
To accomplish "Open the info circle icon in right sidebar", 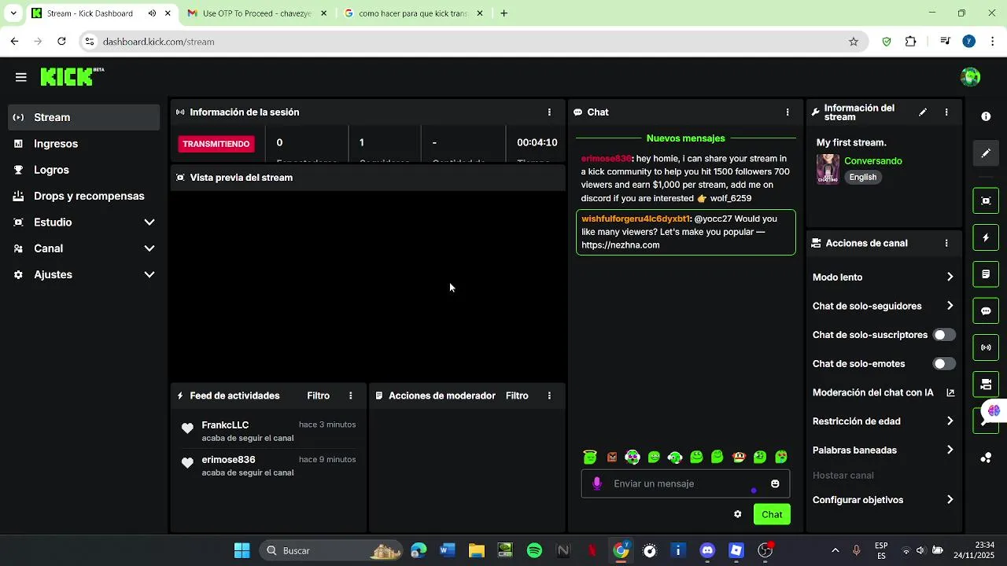I will tap(986, 116).
